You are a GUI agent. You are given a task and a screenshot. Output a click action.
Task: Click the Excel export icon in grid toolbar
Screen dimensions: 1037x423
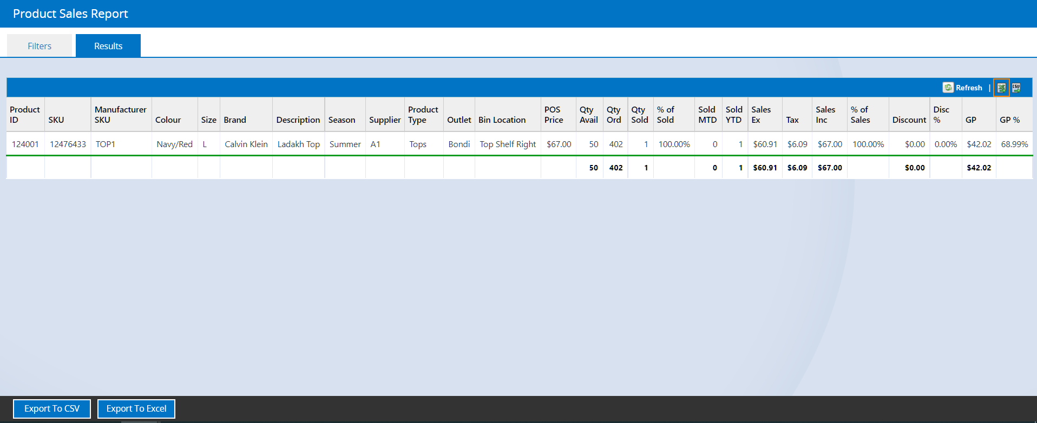pyautogui.click(x=1001, y=88)
